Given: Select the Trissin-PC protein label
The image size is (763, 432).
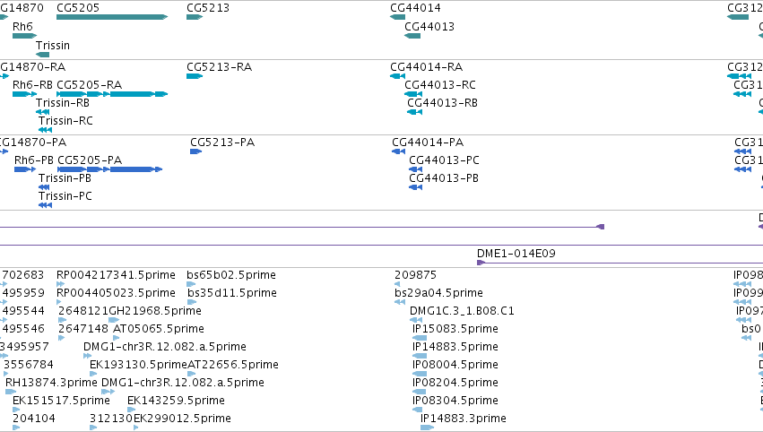Looking at the screenshot, I should click(65, 196).
